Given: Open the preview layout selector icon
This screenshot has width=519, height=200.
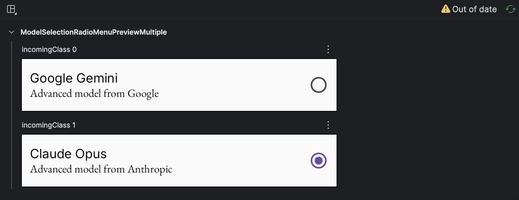Looking at the screenshot, I should click(11, 9).
